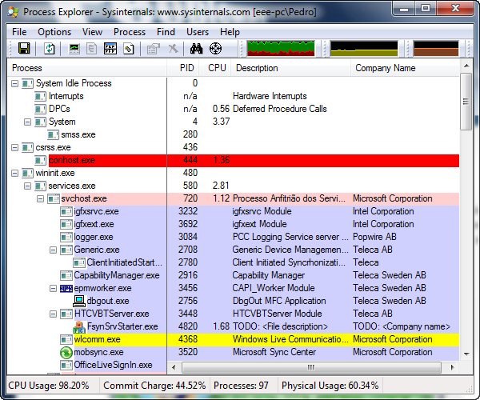Viewport: 480px width, 400px height.
Task: Click the dbgout.exe monitor icon
Action: (79, 301)
